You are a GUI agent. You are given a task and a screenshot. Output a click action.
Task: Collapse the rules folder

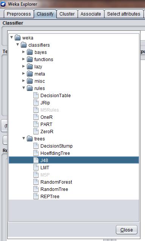[23, 88]
